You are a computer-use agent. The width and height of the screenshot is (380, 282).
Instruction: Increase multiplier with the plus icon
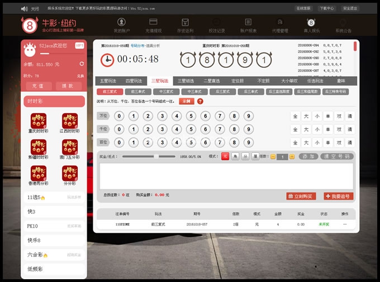pyautogui.click(x=292, y=157)
